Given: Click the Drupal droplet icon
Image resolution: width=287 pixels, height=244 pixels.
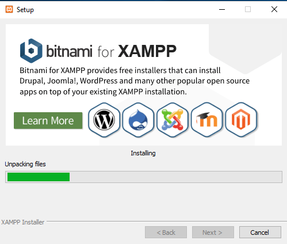Looking at the screenshot, I should (138, 120).
